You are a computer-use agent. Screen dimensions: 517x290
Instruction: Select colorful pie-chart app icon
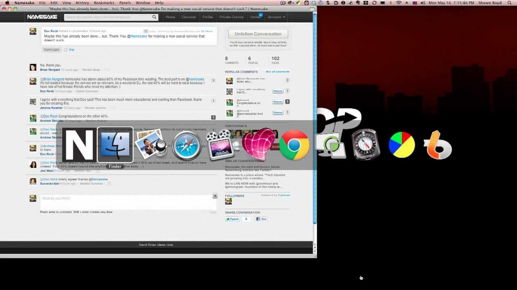(x=402, y=145)
